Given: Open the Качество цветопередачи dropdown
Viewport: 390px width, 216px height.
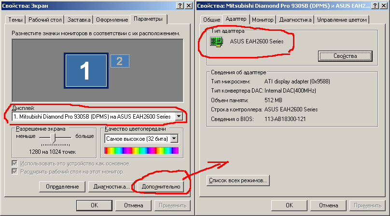Looking at the screenshot, I should 174,139.
